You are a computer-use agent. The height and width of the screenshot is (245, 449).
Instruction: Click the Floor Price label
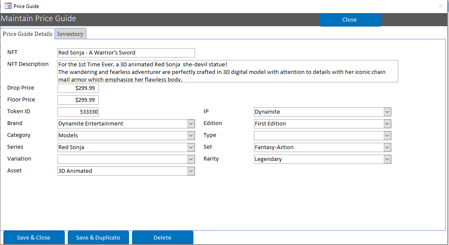point(21,100)
